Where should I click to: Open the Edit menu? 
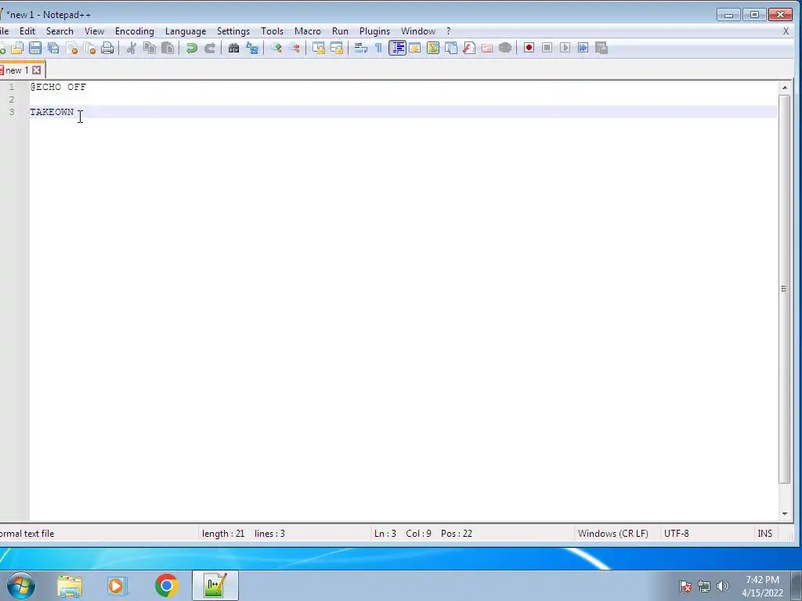point(27,31)
